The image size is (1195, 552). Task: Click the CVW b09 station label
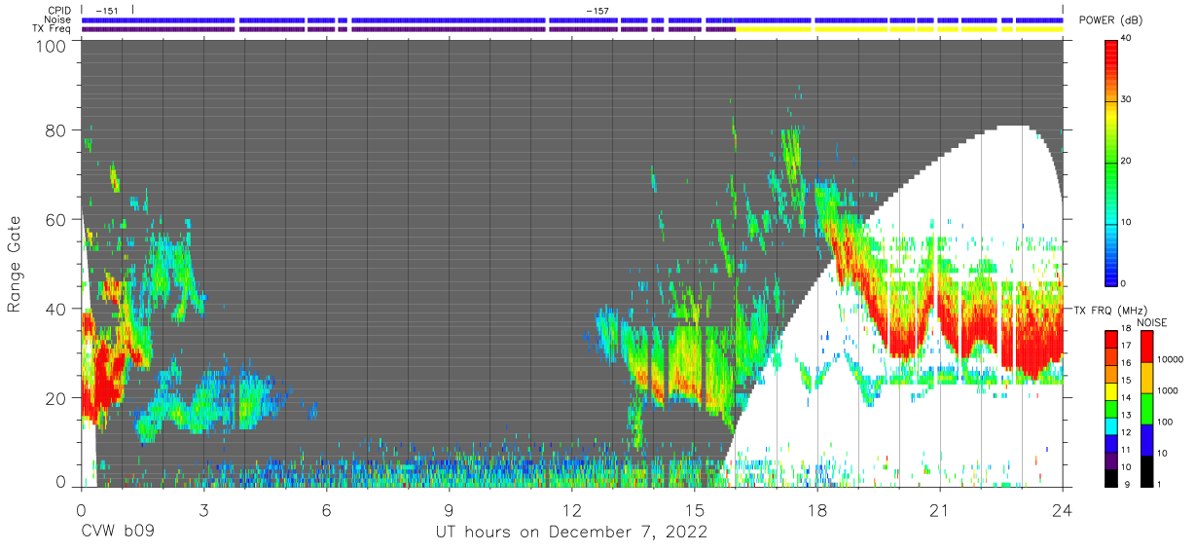point(118,533)
